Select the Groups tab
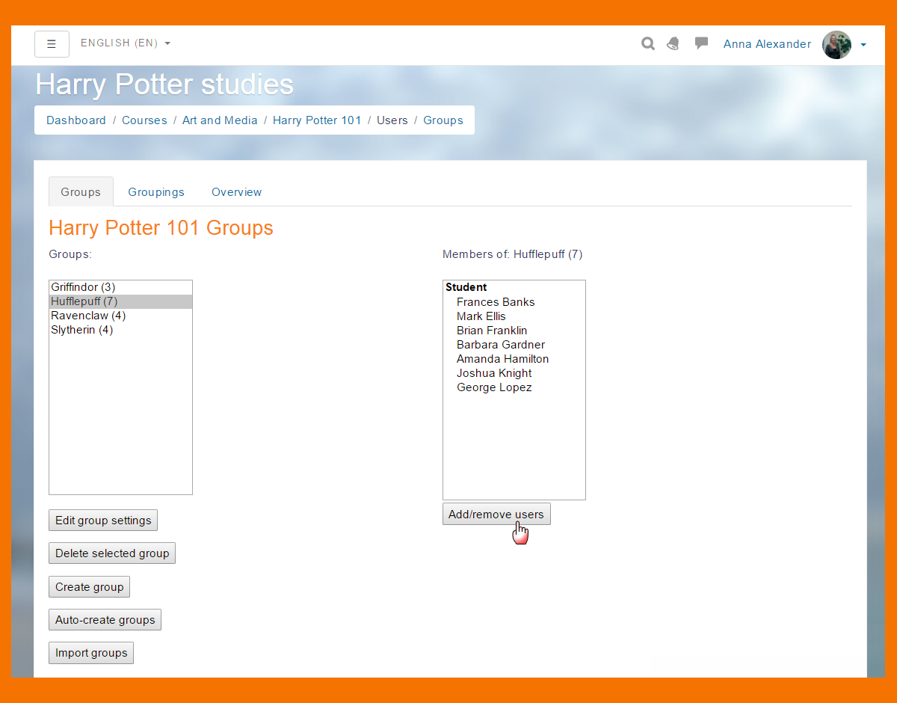Screen dimensions: 897x703 click(x=81, y=192)
